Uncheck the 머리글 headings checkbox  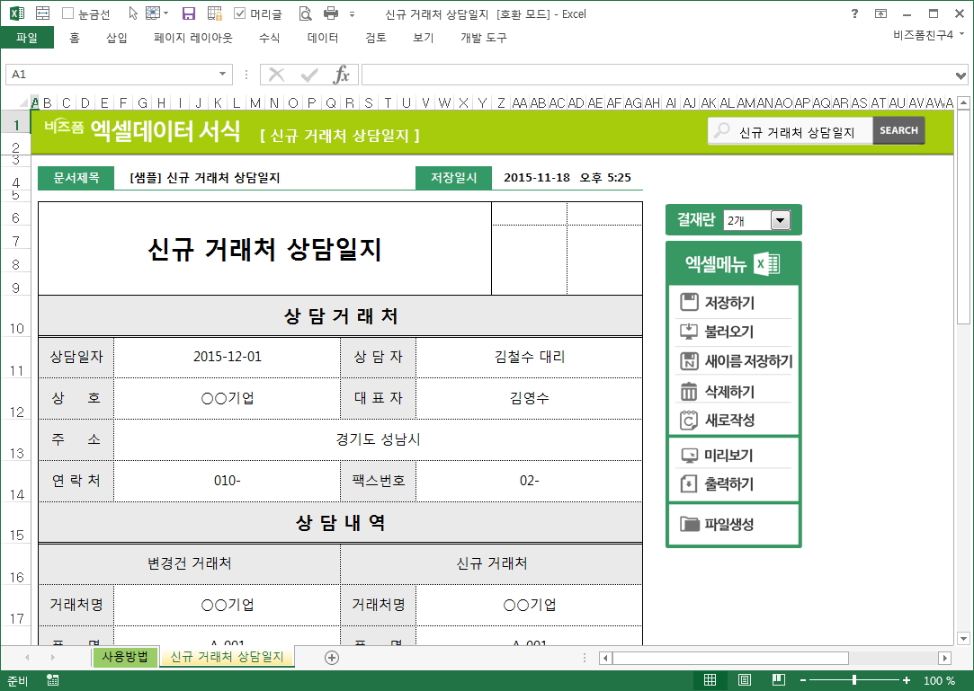click(239, 13)
